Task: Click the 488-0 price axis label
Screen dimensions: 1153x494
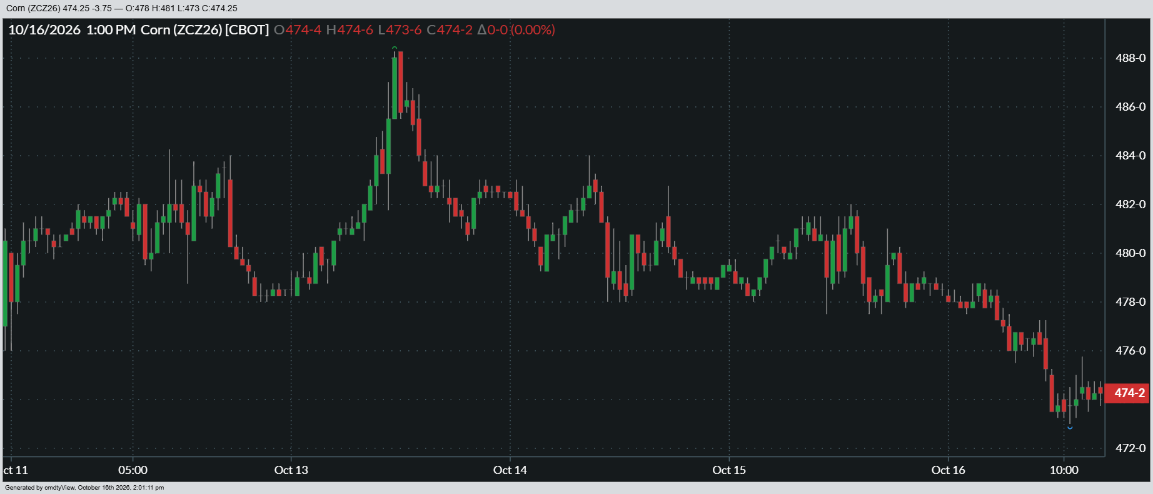Action: pyautogui.click(x=1130, y=58)
